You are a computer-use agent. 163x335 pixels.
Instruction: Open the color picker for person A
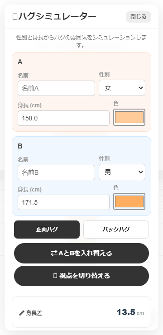(129, 117)
